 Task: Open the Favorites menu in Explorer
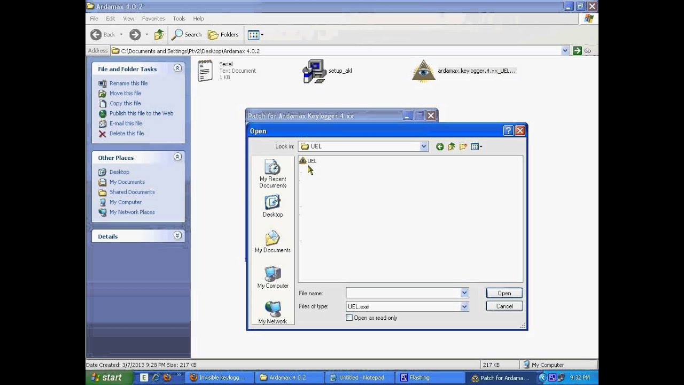(153, 18)
